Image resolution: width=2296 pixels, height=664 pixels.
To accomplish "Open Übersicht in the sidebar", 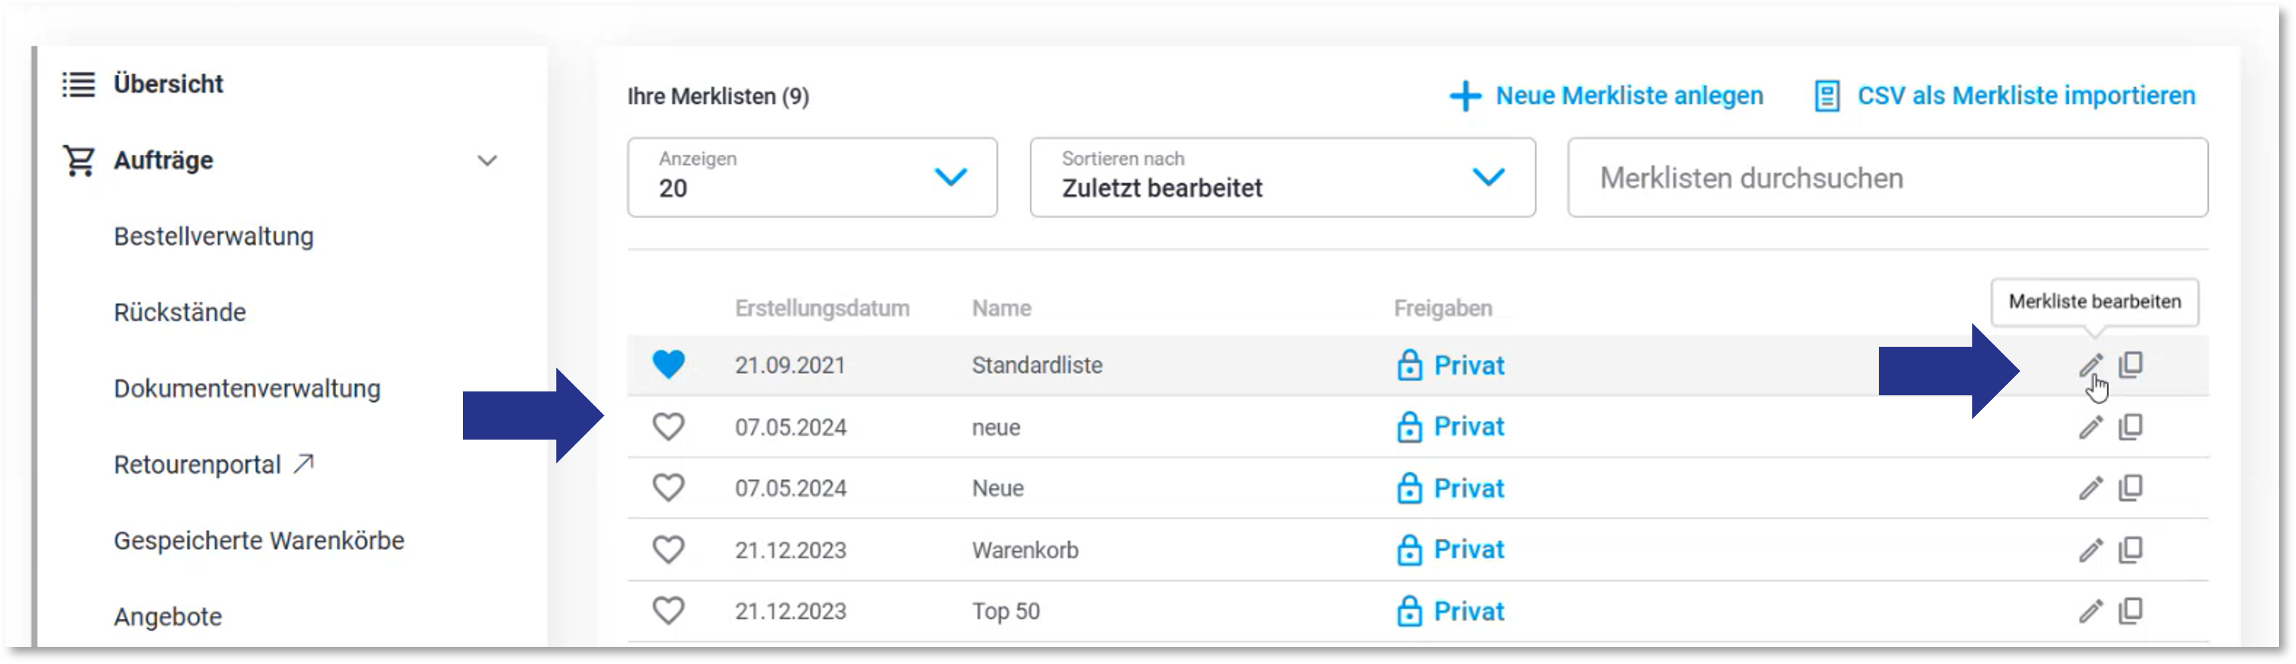I will [168, 84].
